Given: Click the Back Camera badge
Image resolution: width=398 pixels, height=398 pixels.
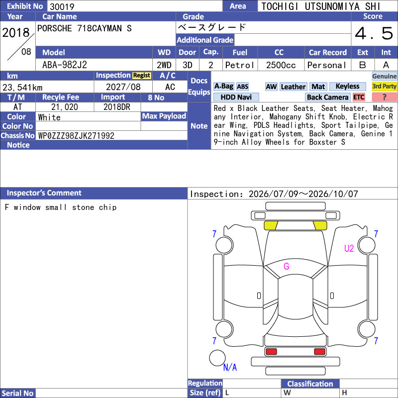Looking at the screenshot, I should click(x=328, y=97).
